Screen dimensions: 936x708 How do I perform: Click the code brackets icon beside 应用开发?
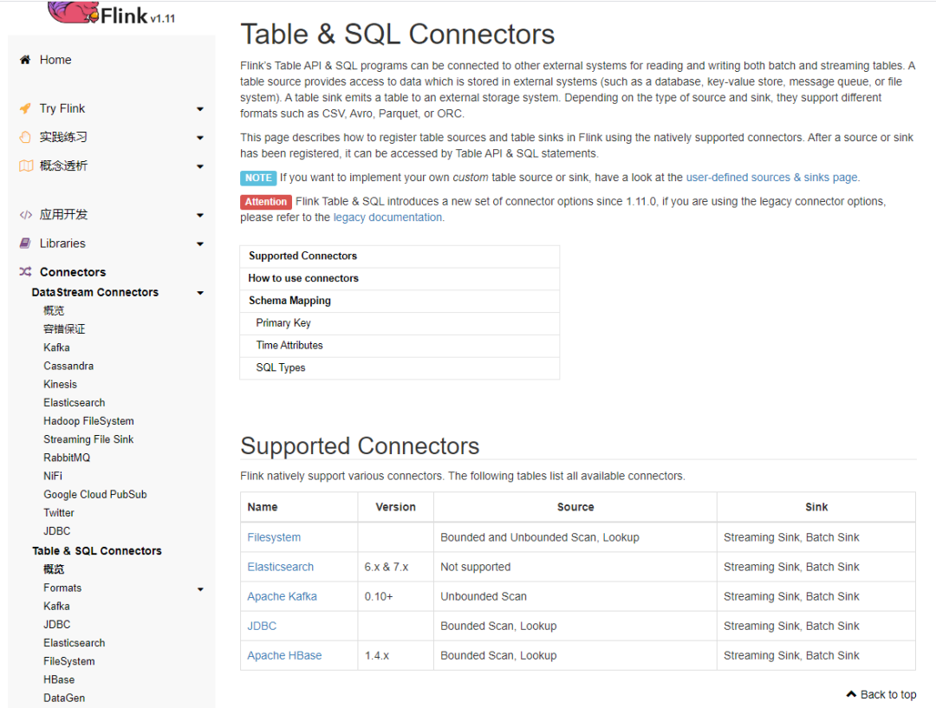25,214
